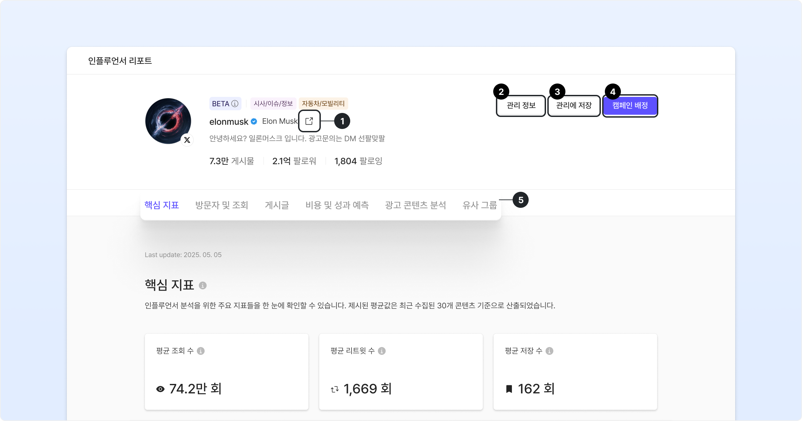Click the 캠페인 배정 button
Image resolution: width=802 pixels, height=421 pixels.
pos(630,106)
